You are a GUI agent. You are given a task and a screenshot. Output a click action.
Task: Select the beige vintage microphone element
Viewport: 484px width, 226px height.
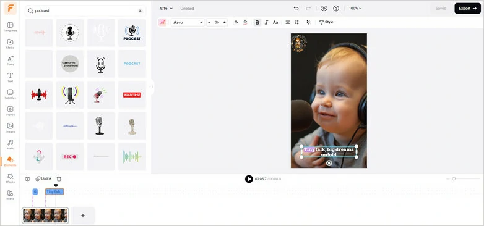click(132, 126)
